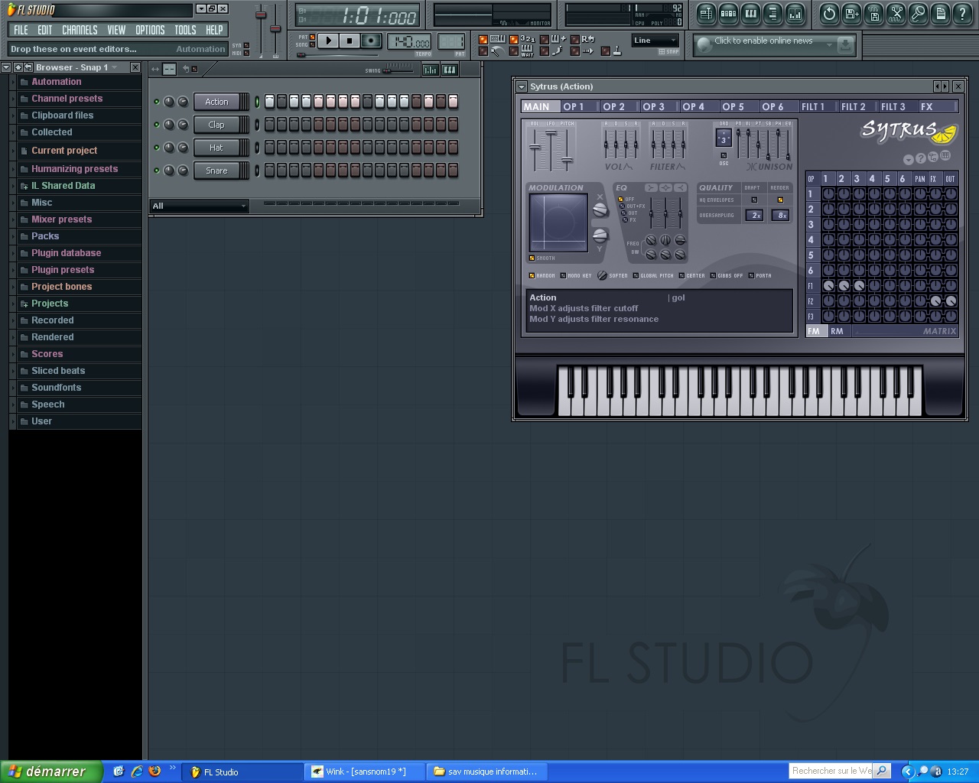The height and width of the screenshot is (783, 979).
Task: Click the Hat channel button
Action: point(216,148)
